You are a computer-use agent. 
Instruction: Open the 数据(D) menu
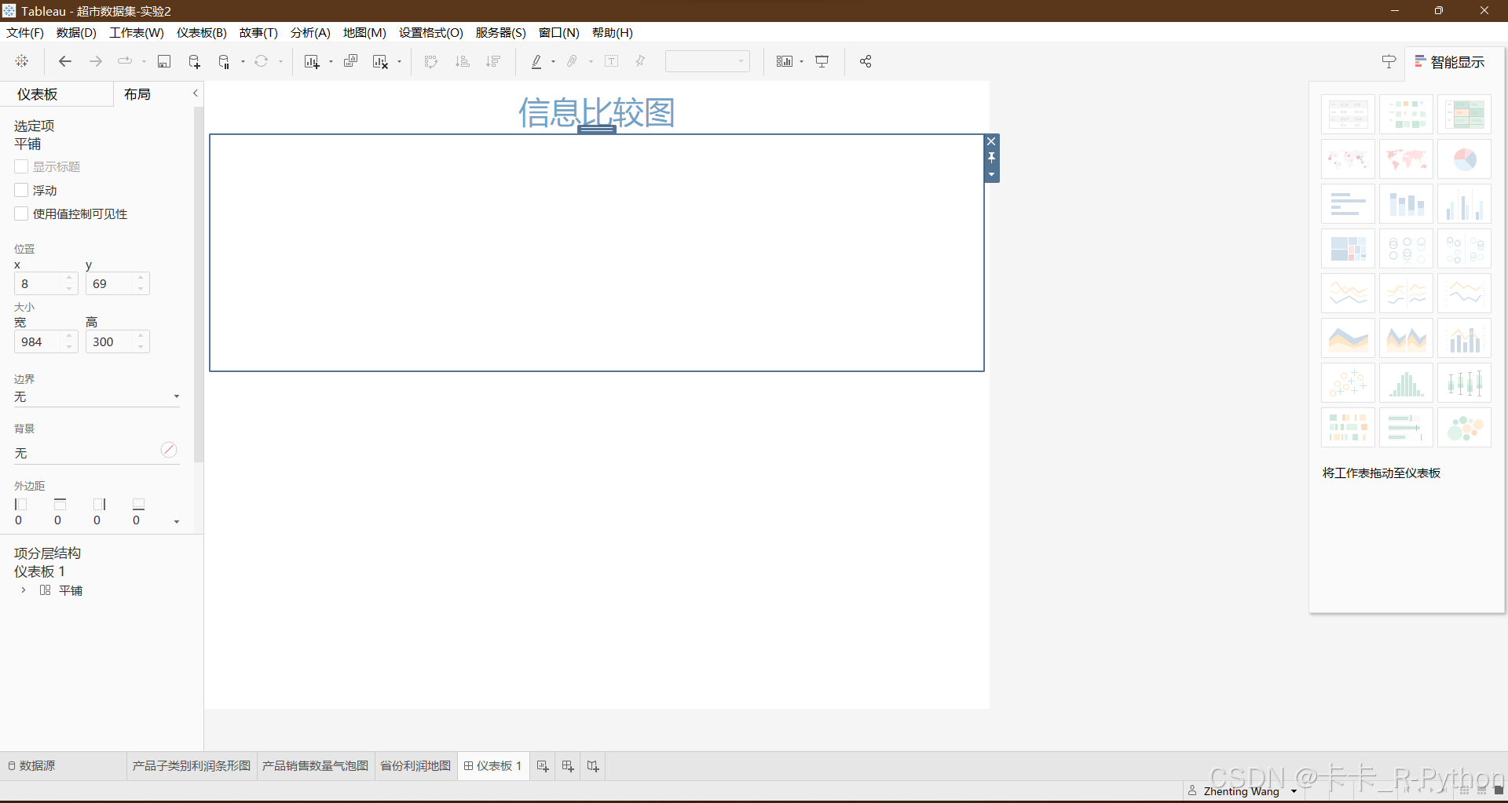pos(76,32)
